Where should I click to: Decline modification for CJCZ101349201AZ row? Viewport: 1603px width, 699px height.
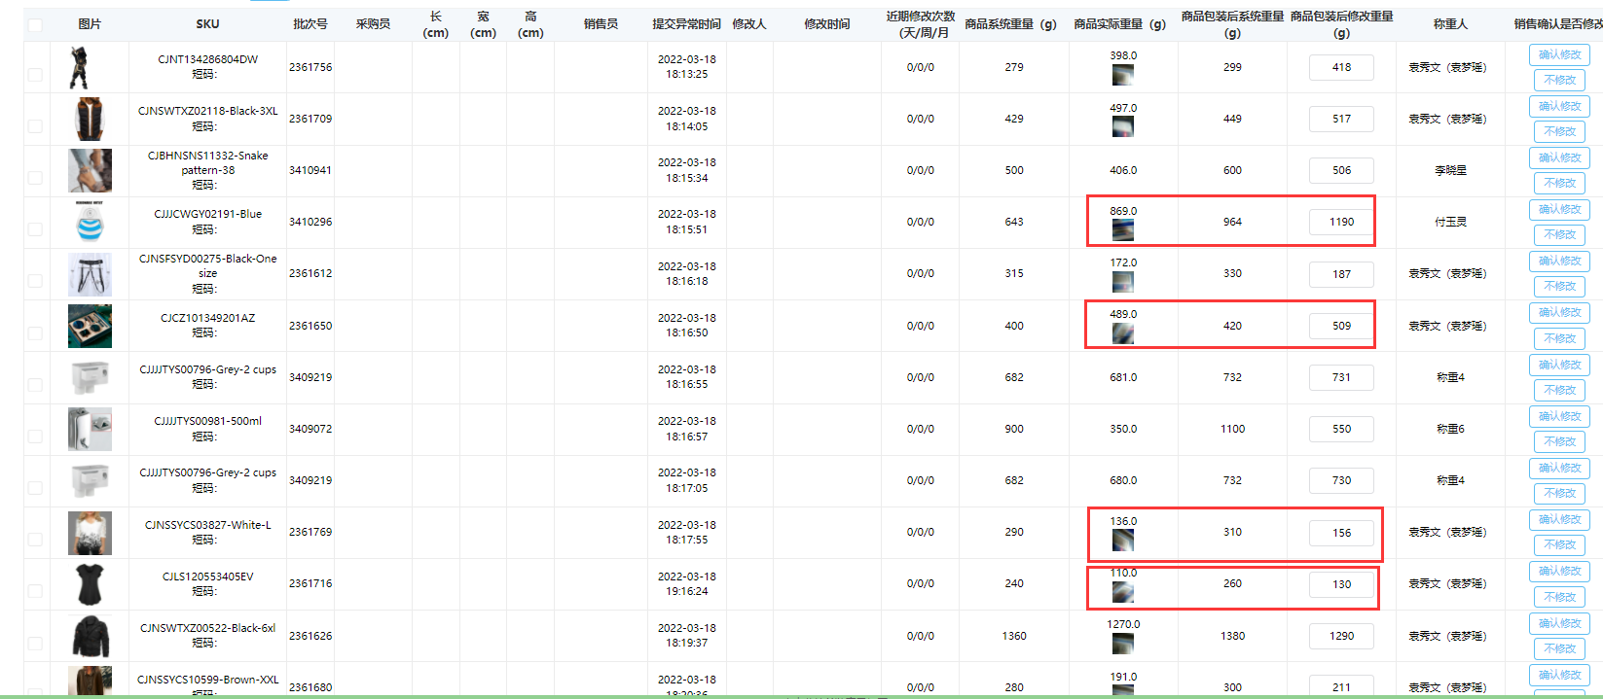click(x=1559, y=338)
